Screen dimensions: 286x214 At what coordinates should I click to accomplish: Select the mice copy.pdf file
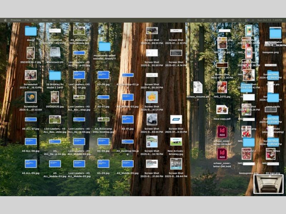(x=222, y=109)
